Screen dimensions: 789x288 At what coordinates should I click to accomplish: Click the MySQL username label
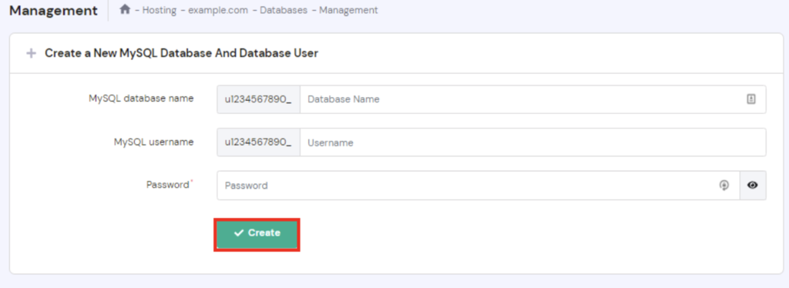point(154,142)
